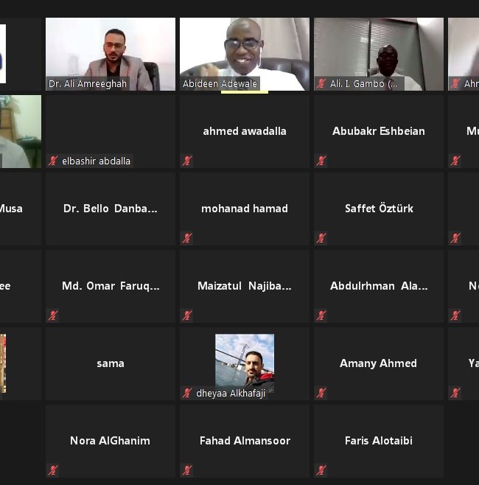479x485 pixels.
Task: Click the Abideen Adewale name label
Action: point(220,84)
